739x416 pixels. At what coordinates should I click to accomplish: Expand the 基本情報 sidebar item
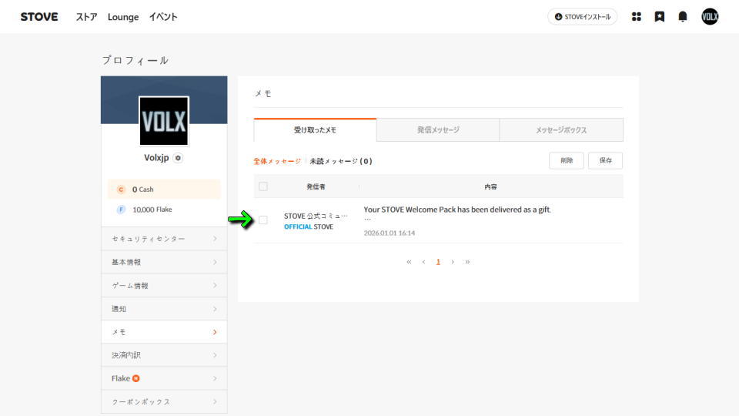tap(164, 262)
